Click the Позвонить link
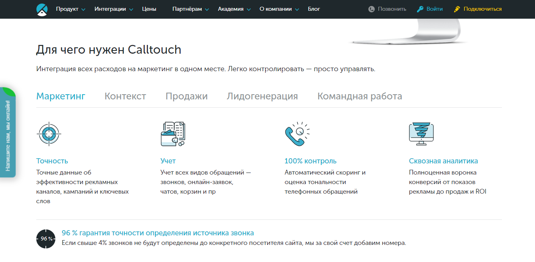Image resolution: width=535 pixels, height=262 pixels. click(x=392, y=9)
